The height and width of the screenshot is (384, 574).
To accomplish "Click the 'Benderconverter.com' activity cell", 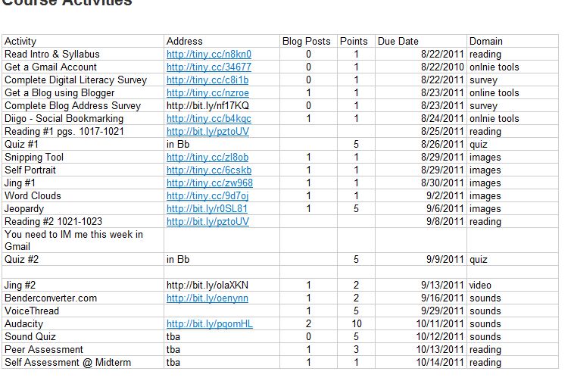I will 83,298.
